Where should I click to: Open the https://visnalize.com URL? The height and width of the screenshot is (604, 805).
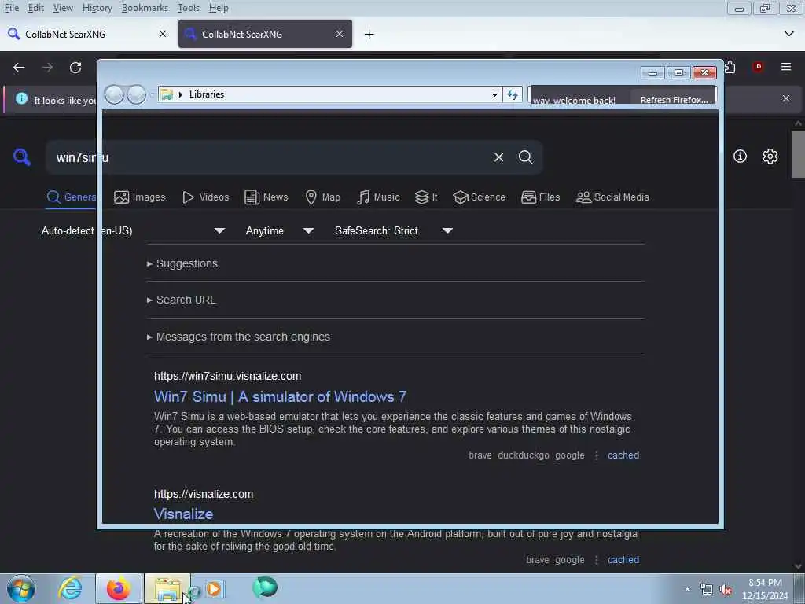204,494
